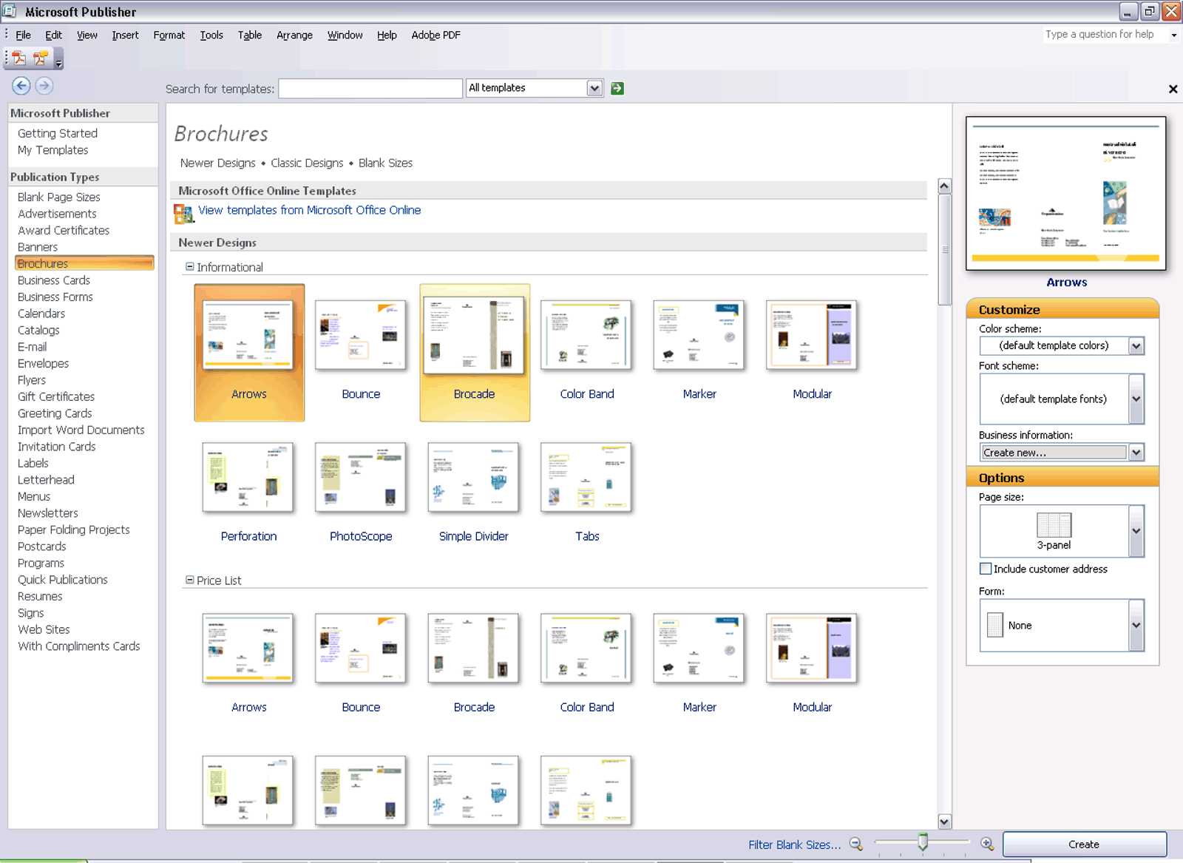
Task: Click View templates from Microsoft Office Online link
Action: [309, 210]
